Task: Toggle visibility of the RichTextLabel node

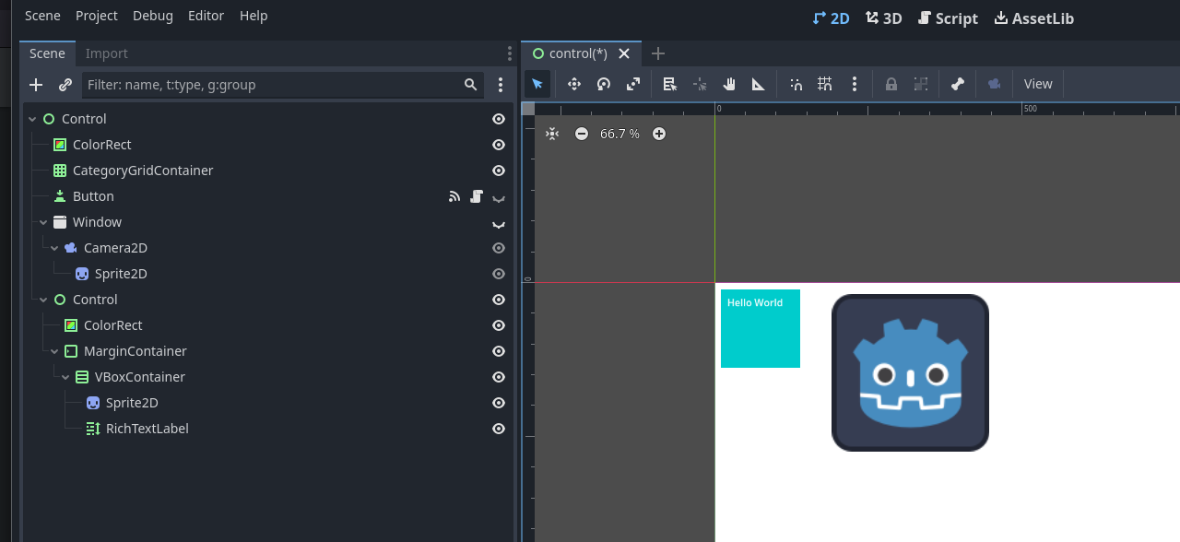Action: 499,429
